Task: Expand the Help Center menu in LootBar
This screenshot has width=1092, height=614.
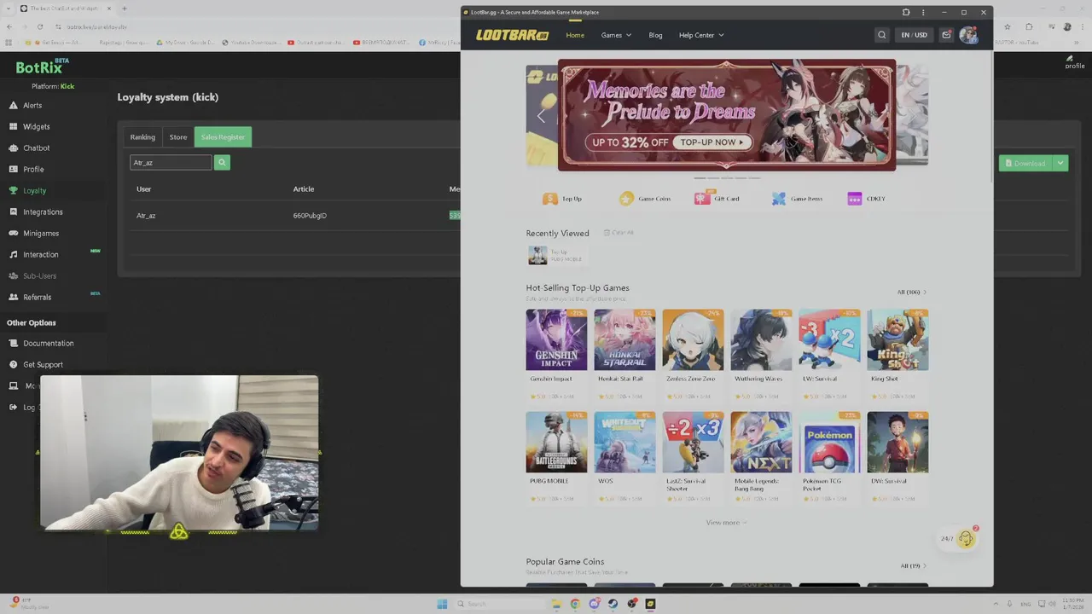Action: (x=701, y=35)
